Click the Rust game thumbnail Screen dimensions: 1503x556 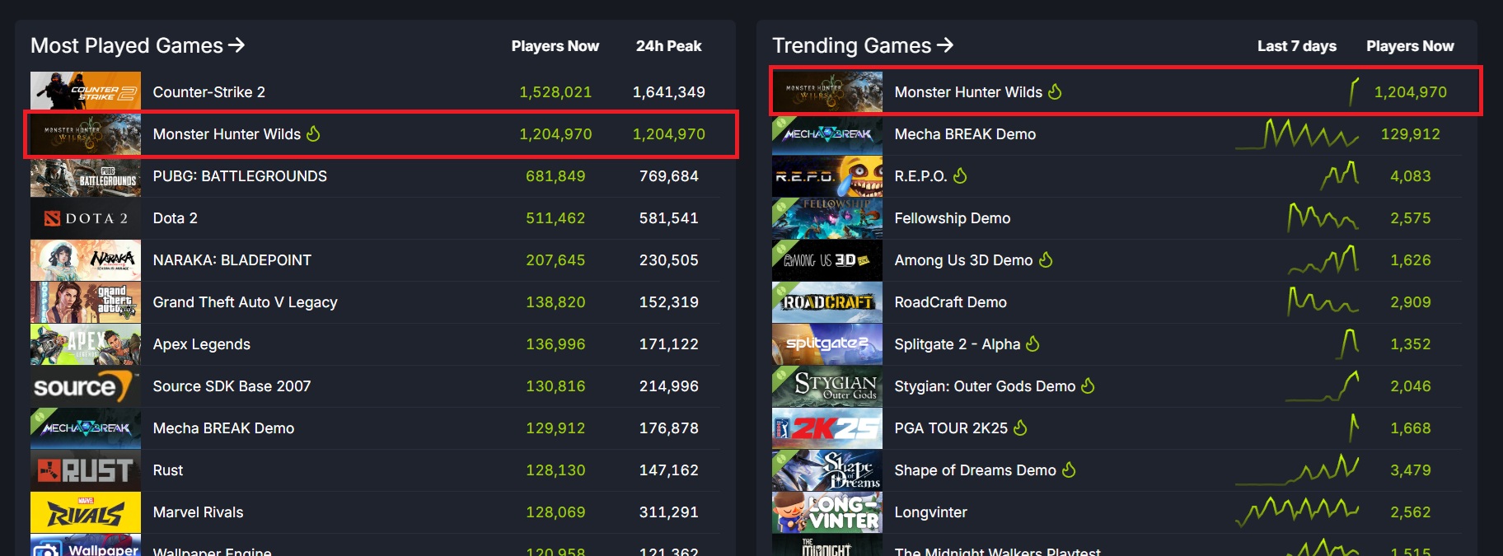click(x=86, y=470)
